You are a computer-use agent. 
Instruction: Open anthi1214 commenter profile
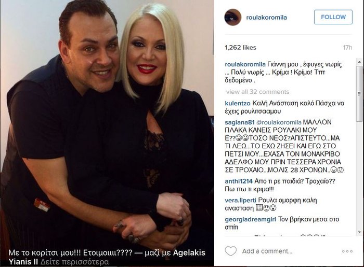point(239,181)
